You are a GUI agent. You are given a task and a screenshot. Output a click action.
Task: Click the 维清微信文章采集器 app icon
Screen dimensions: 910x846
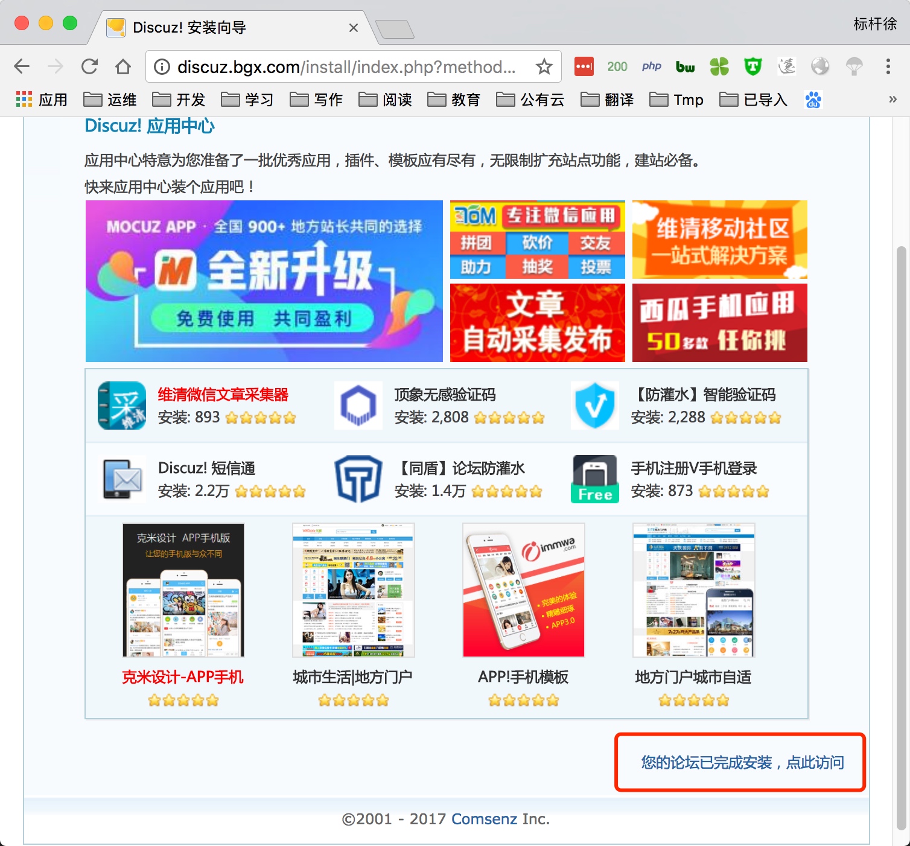pos(122,406)
